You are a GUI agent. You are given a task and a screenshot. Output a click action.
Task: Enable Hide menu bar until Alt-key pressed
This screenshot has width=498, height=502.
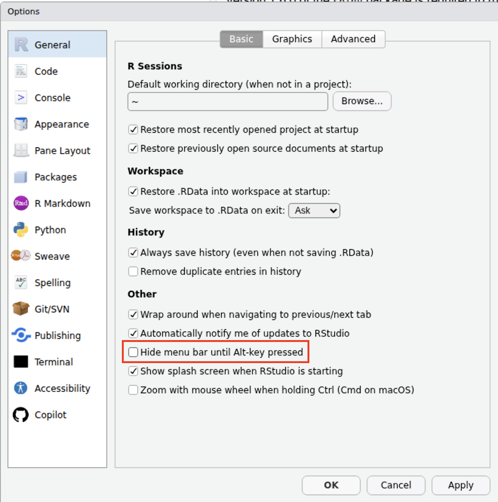tap(133, 352)
